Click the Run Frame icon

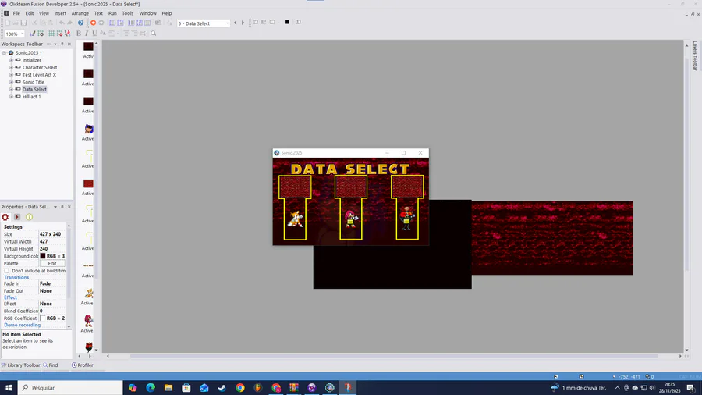point(101,23)
